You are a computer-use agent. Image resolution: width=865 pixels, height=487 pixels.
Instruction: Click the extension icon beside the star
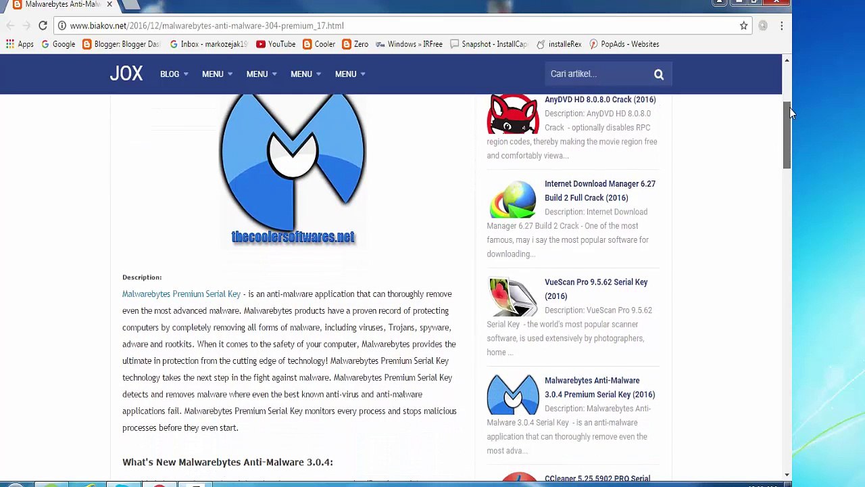coord(762,26)
